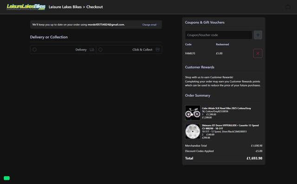Screen dimensions: 297x184
Task: Click the Checkout breadcrumb text
Action: 95,7
